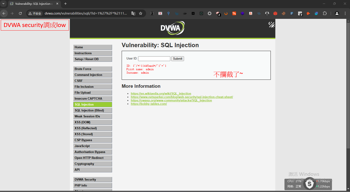The image size is (350, 192).
Task: Open the Chrome three-dot menu
Action: [x=345, y=13]
